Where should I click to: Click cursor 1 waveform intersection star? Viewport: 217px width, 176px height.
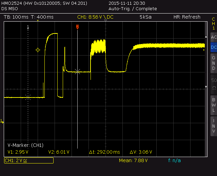click(x=28, y=97)
